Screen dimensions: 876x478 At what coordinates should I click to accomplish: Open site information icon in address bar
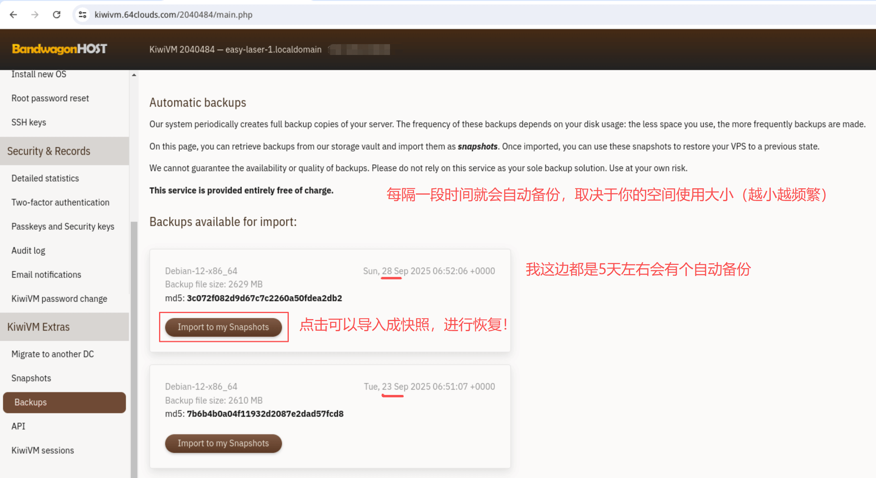pos(83,15)
